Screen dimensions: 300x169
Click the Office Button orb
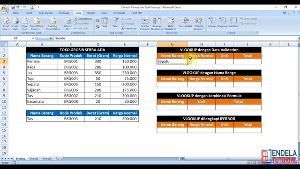[x=4, y=9]
